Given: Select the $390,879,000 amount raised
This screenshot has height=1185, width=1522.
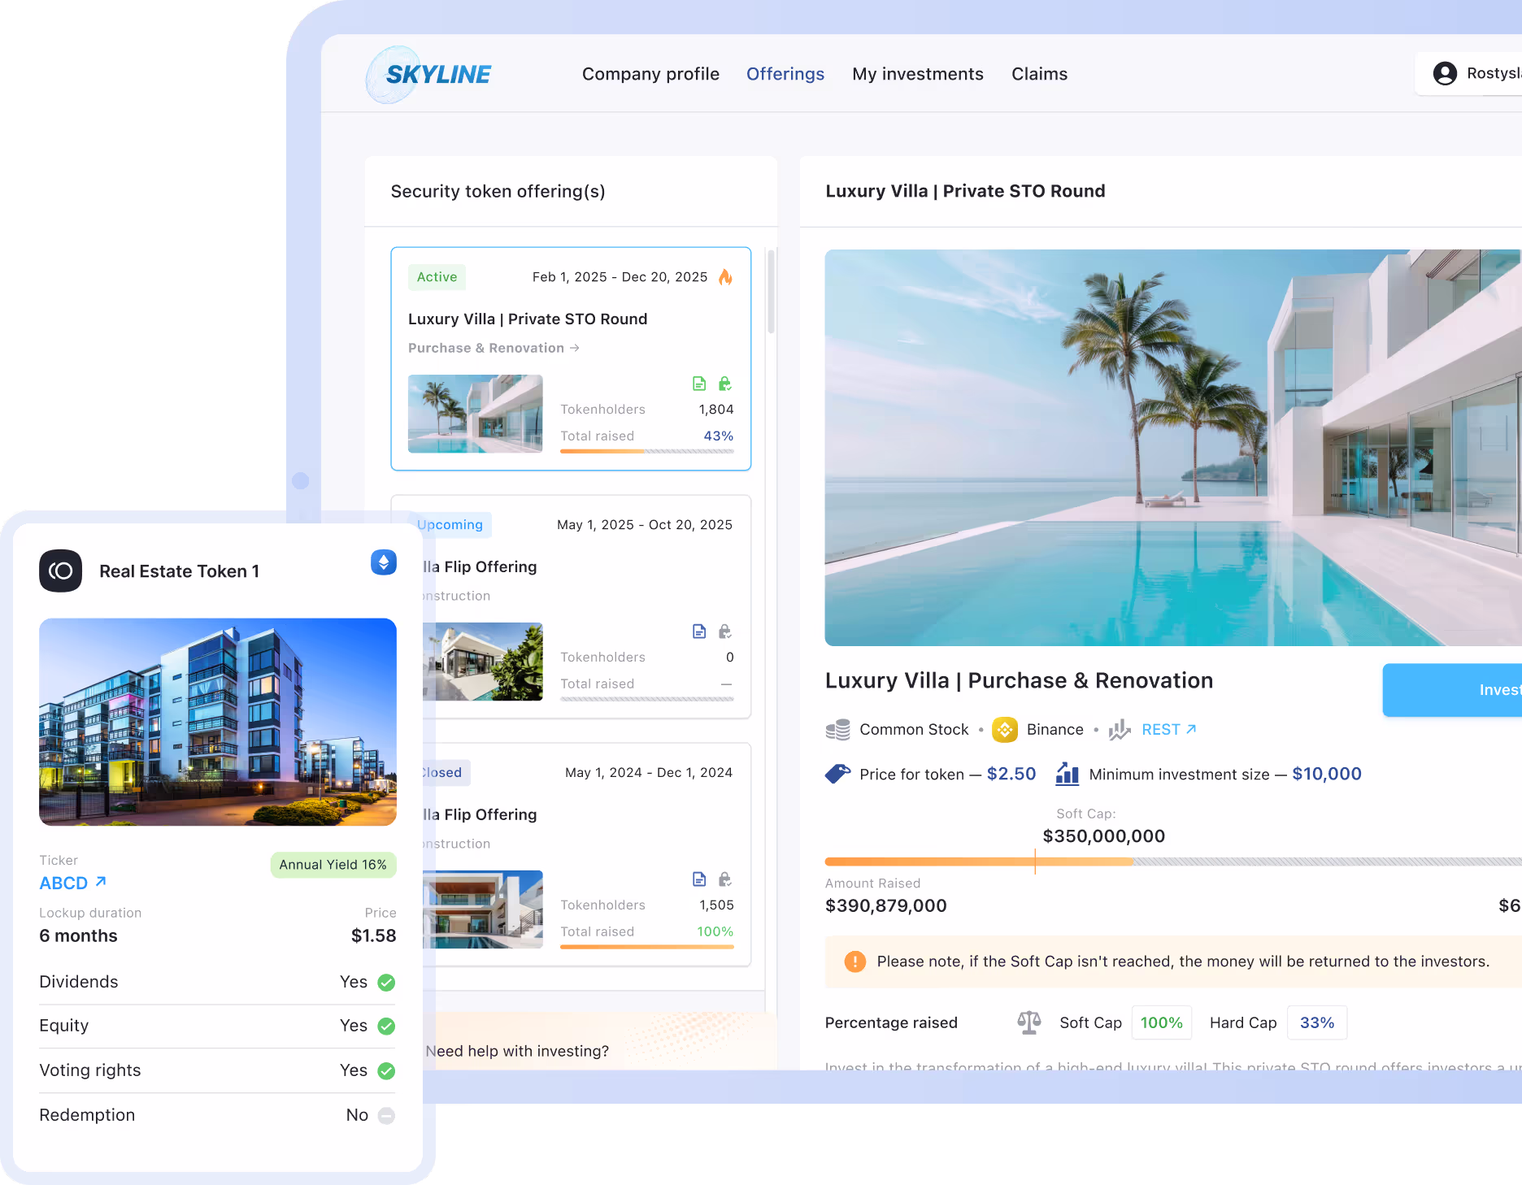Looking at the screenshot, I should click(x=886, y=905).
